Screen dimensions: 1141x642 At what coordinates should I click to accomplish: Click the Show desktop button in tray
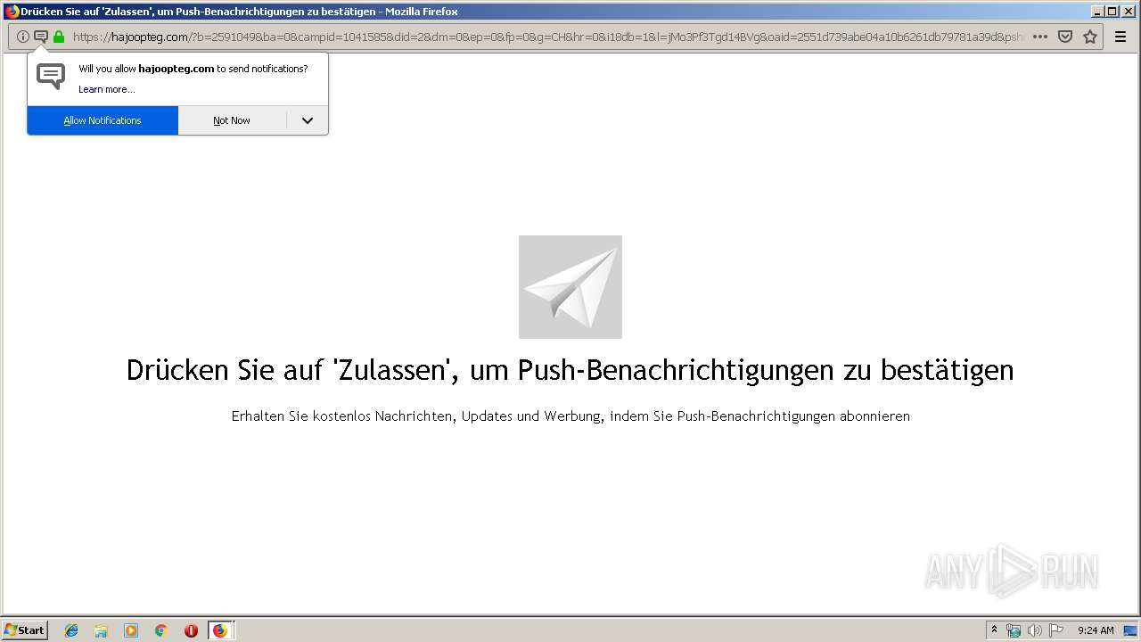click(1130, 630)
